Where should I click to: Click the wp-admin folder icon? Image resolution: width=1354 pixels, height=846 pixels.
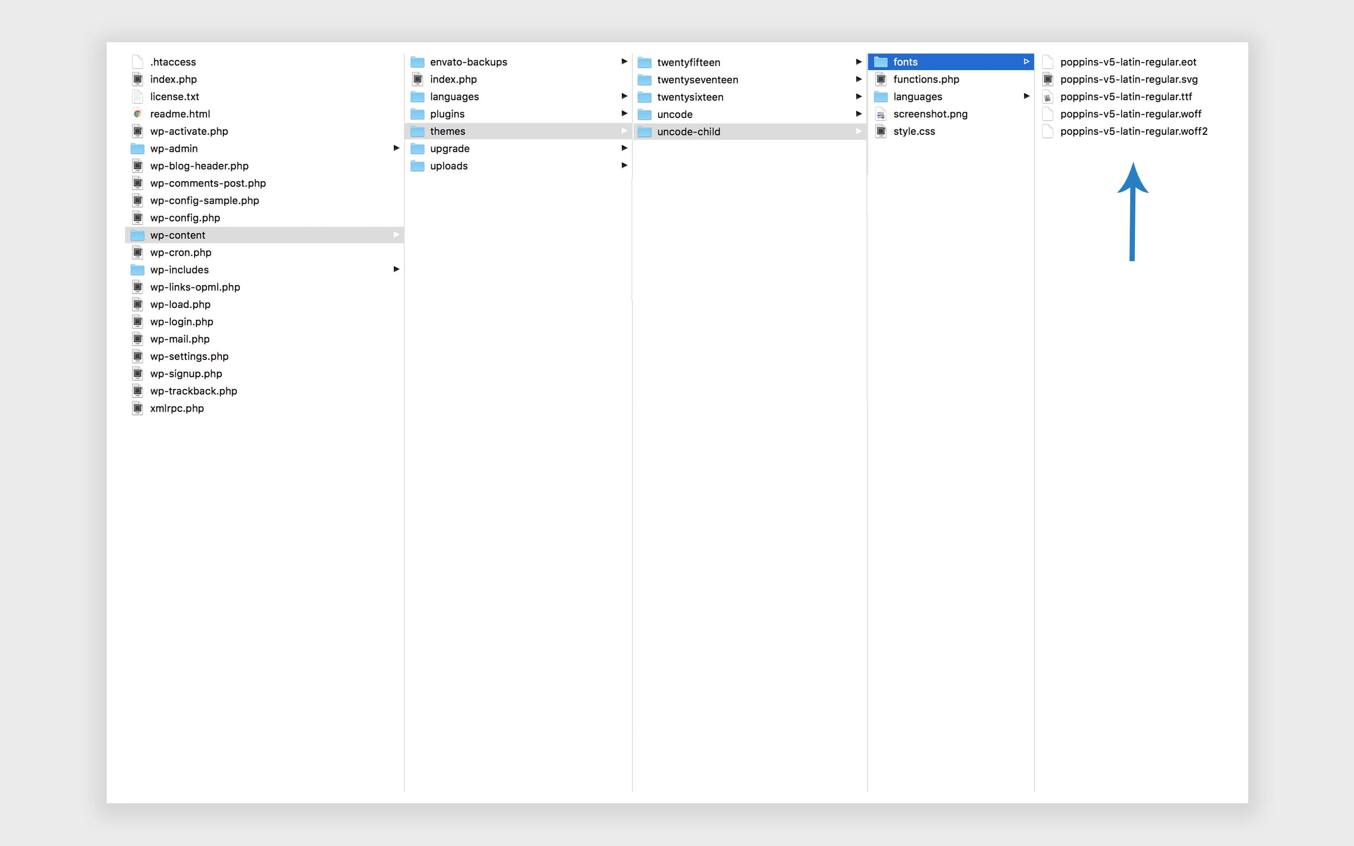point(137,148)
